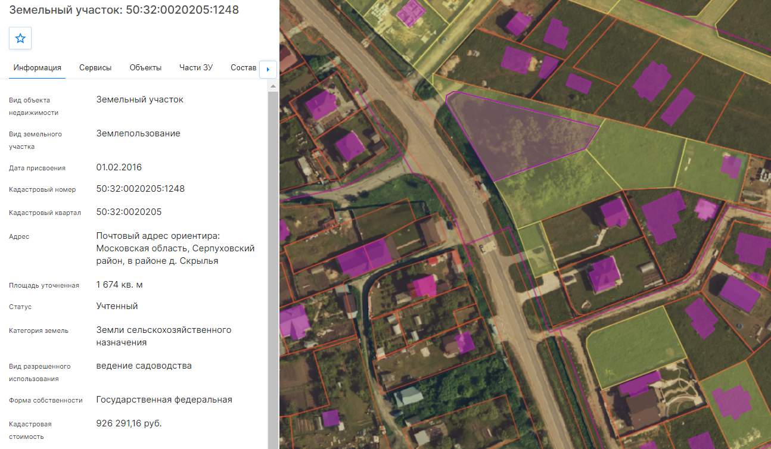
Task: Switch to the Части ЗУ tab
Action: click(x=196, y=68)
